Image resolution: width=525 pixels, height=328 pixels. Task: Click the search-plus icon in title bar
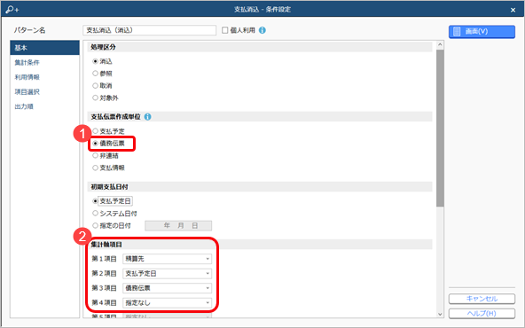[12, 10]
